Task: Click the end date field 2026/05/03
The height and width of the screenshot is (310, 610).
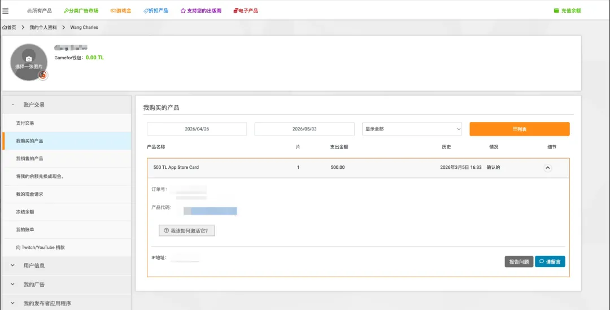Action: 304,129
